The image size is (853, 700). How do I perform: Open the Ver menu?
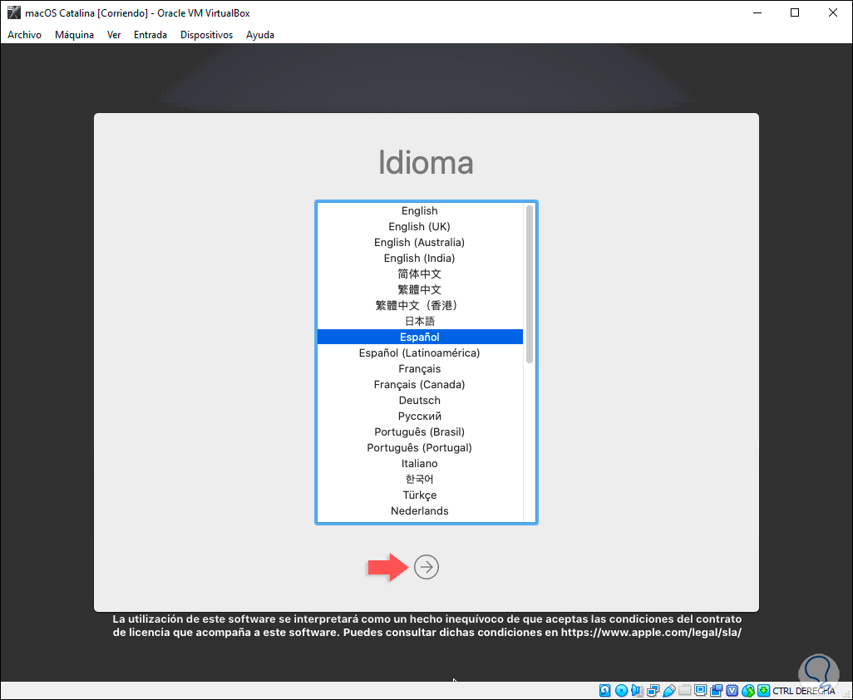pos(114,35)
